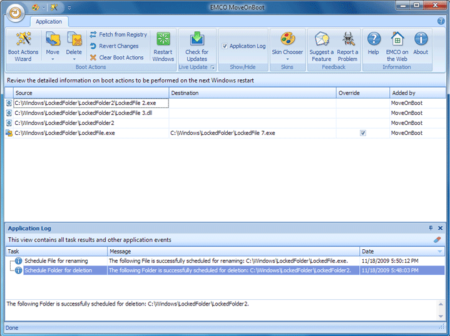Click Revert Changes
Screen dimensions: 450x336
(115, 46)
